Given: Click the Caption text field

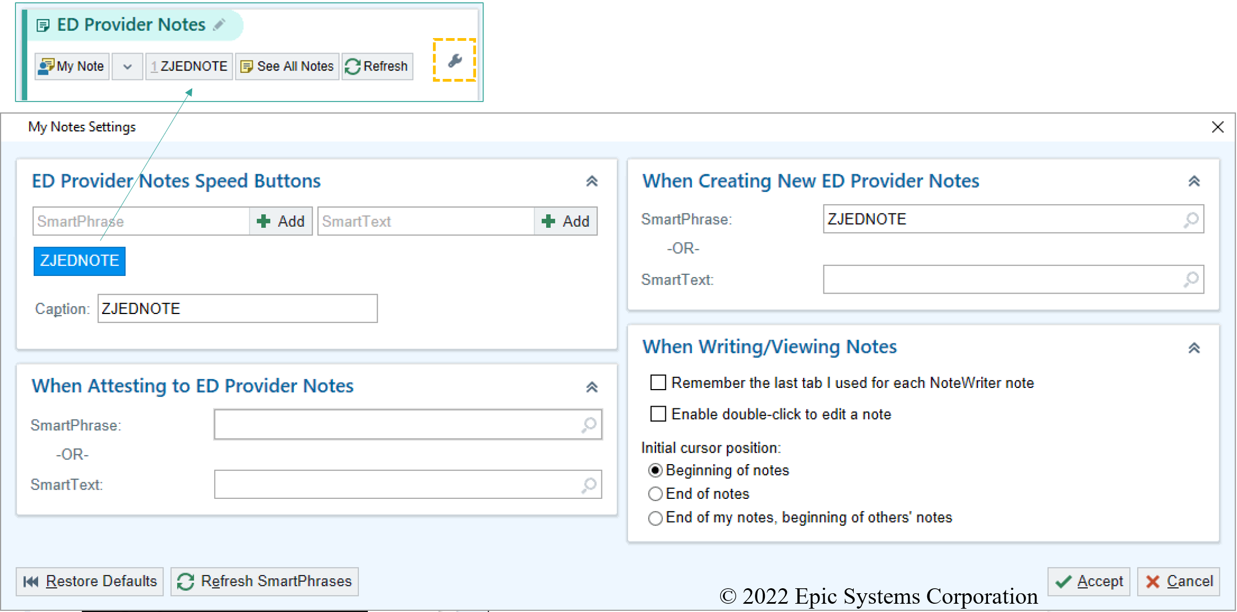Looking at the screenshot, I should pyautogui.click(x=237, y=308).
